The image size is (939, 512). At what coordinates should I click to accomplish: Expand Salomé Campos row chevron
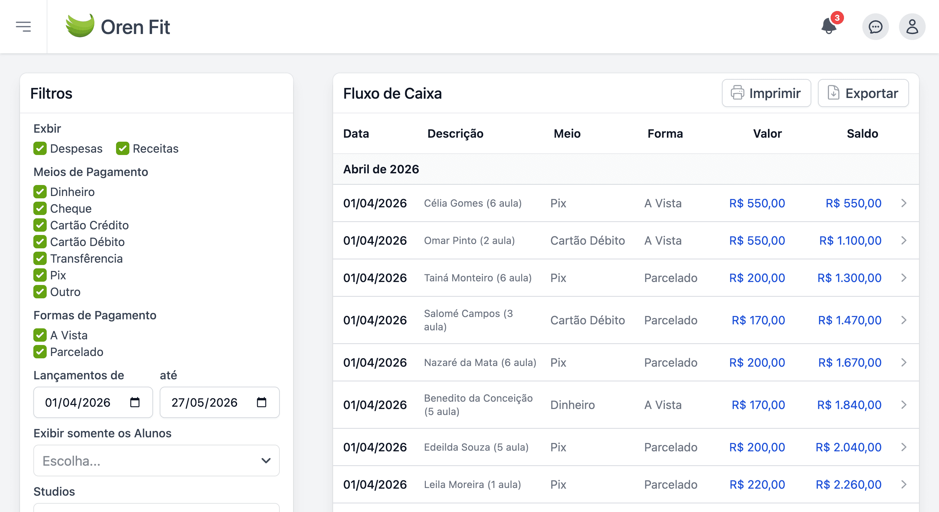[x=904, y=320]
